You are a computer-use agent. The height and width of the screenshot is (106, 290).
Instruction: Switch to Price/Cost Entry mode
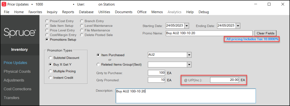click(x=47, y=21)
